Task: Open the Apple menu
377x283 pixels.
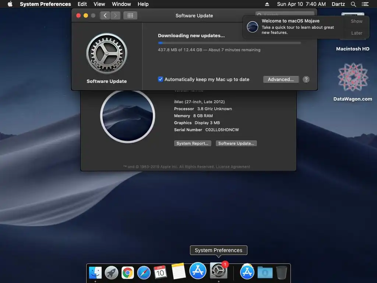Action: pos(10,4)
